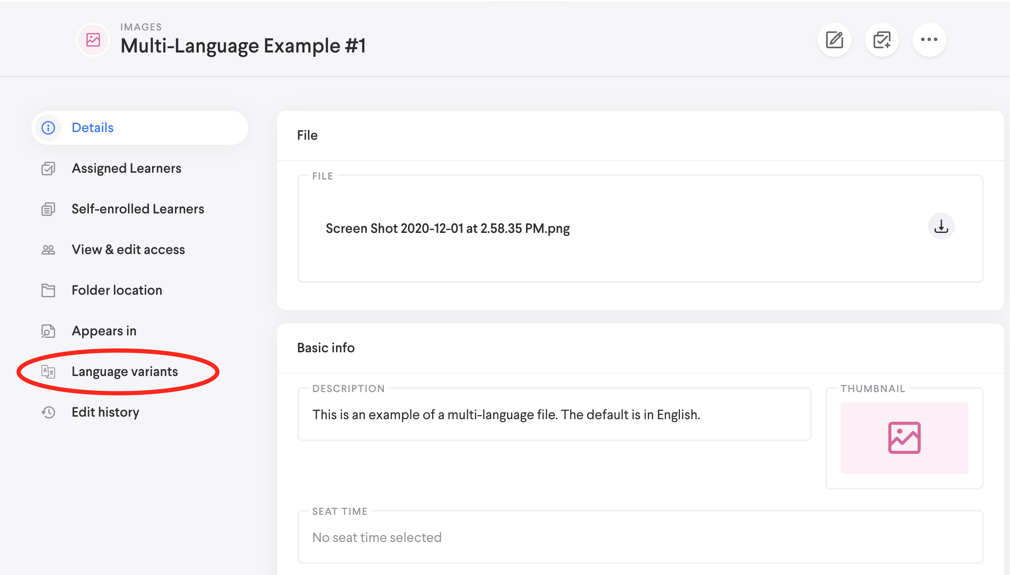This screenshot has width=1010, height=575.
Task: Show the Edit history
Action: (x=105, y=412)
